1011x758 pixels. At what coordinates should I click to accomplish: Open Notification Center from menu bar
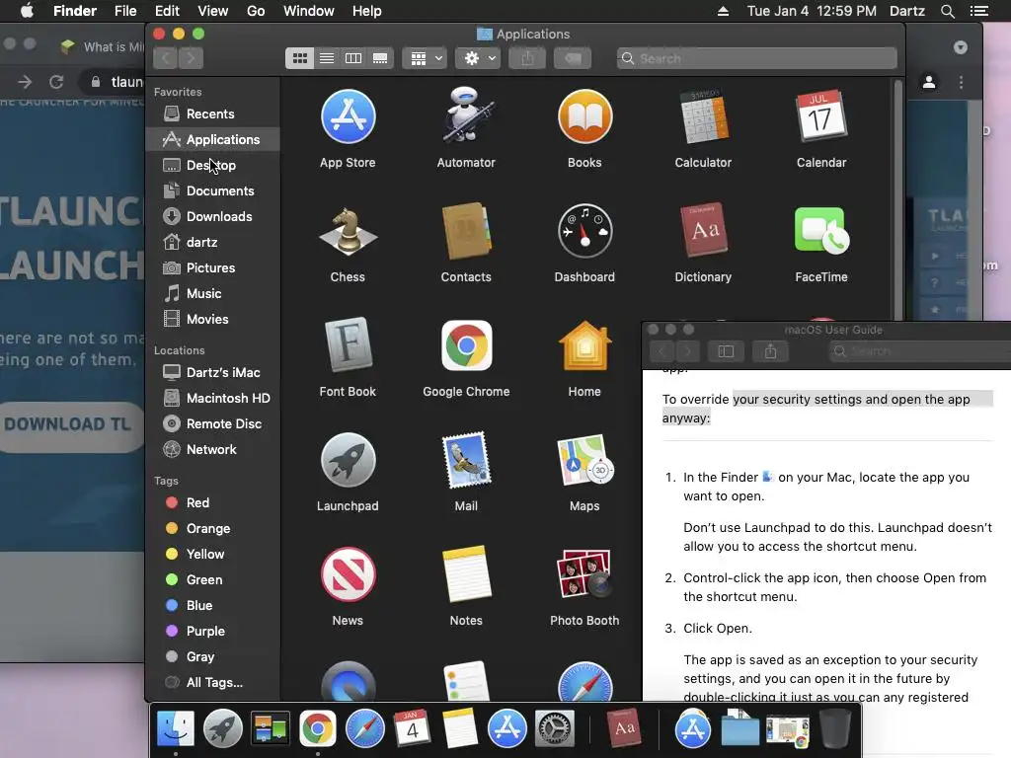978,11
